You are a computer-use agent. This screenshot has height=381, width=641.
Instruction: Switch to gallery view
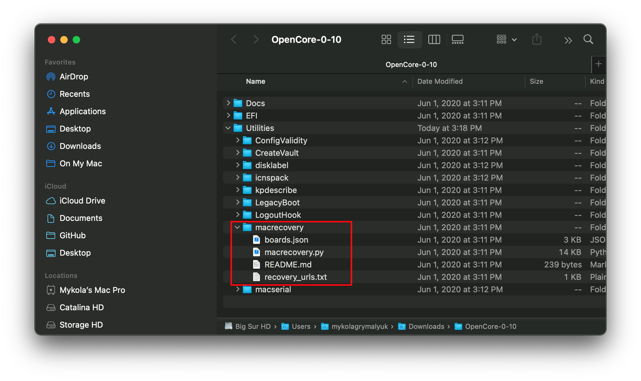(457, 39)
